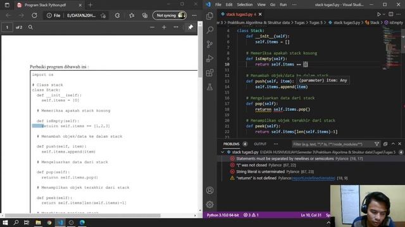Open the Edit menu in VS Code
This screenshot has width=405, height=227.
[x=229, y=4]
